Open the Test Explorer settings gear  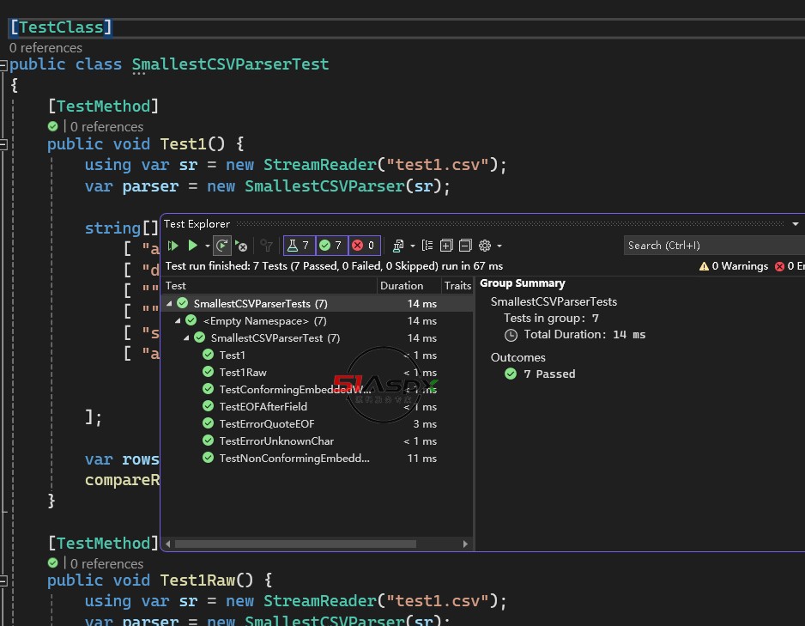[485, 246]
